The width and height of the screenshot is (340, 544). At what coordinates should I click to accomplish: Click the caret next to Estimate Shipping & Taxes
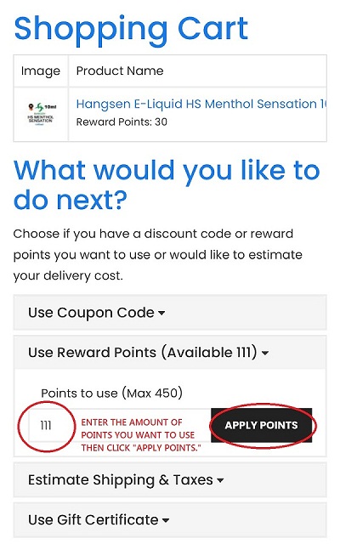point(220,480)
